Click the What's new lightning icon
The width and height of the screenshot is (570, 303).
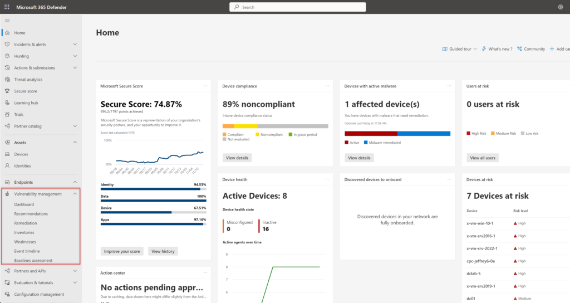click(x=484, y=49)
